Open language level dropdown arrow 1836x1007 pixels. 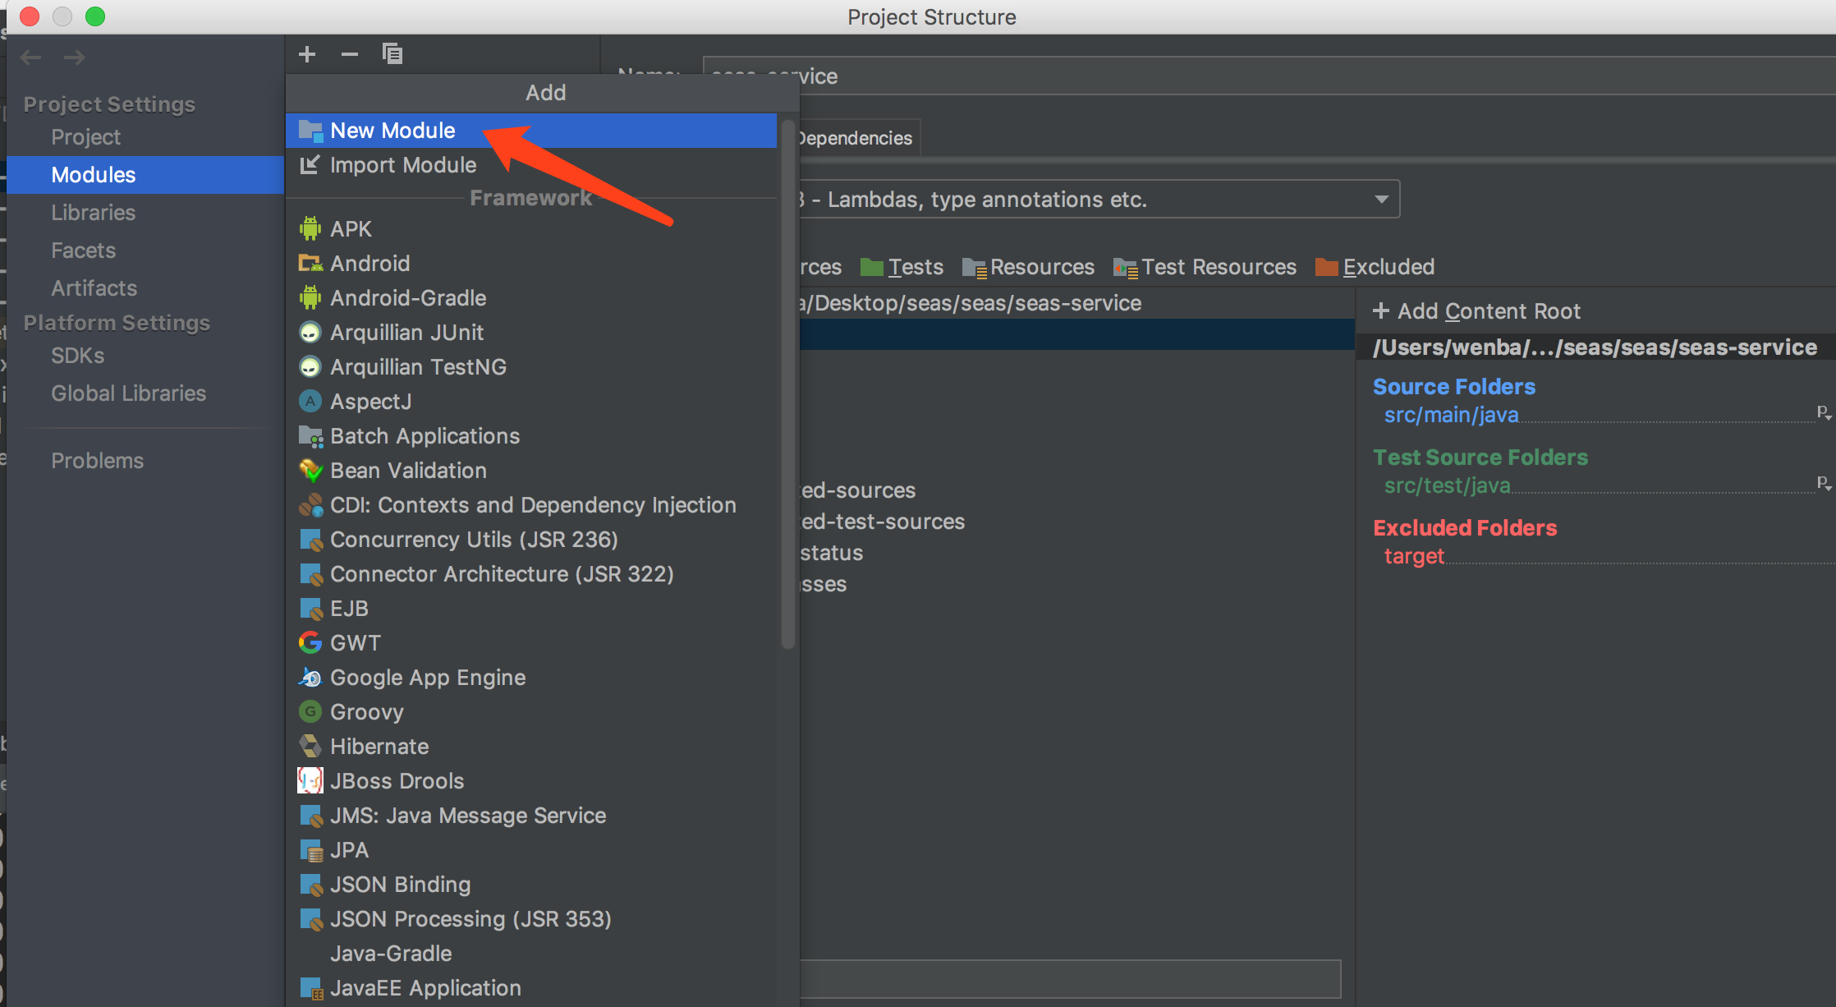tap(1381, 200)
